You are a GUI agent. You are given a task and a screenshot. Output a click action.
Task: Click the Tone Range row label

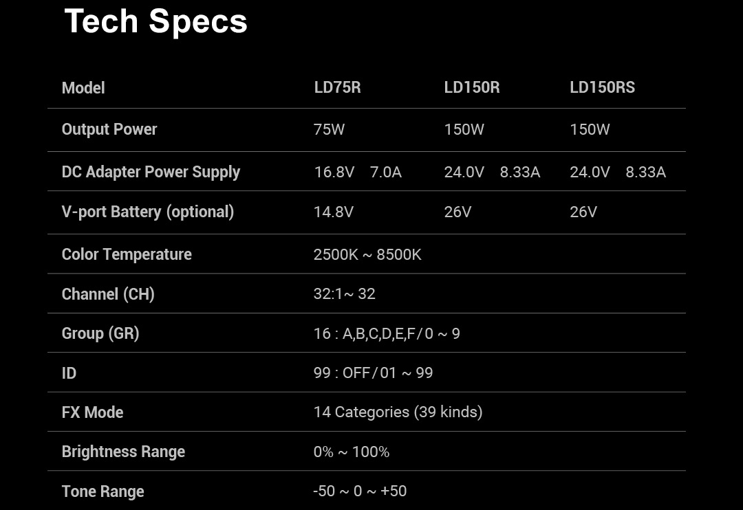pos(103,491)
